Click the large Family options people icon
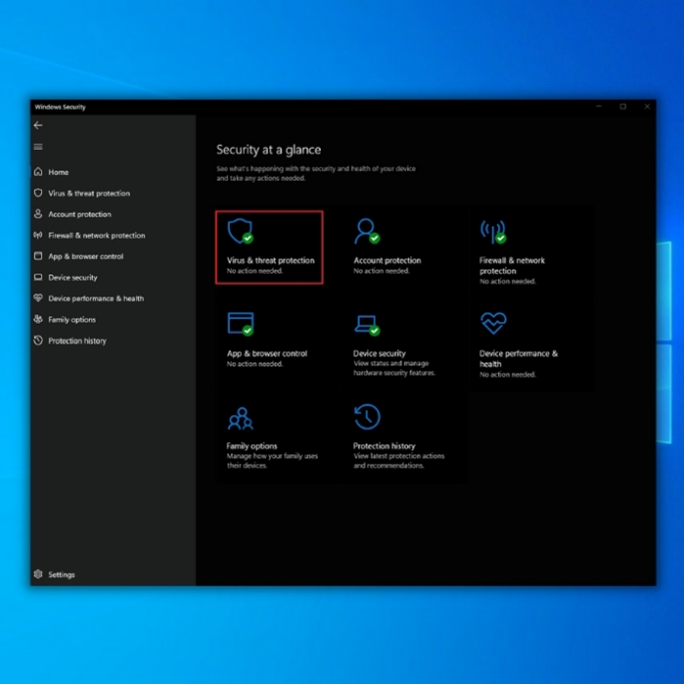The width and height of the screenshot is (684, 684). (241, 419)
